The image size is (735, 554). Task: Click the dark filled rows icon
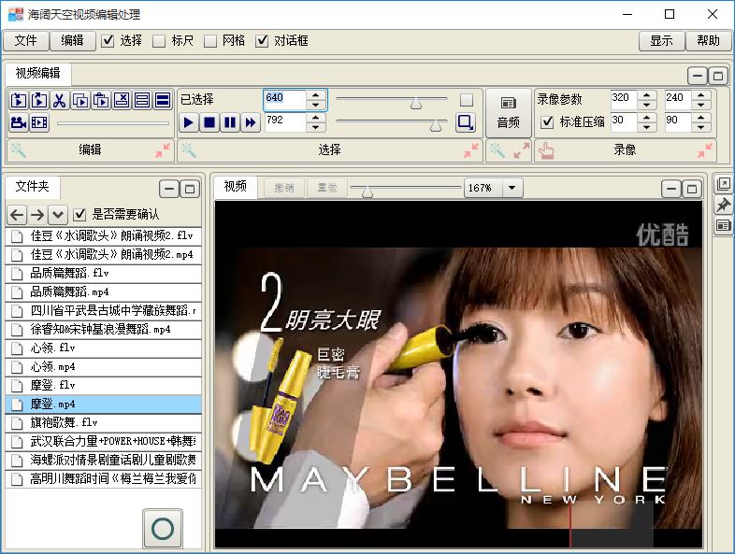point(163,100)
